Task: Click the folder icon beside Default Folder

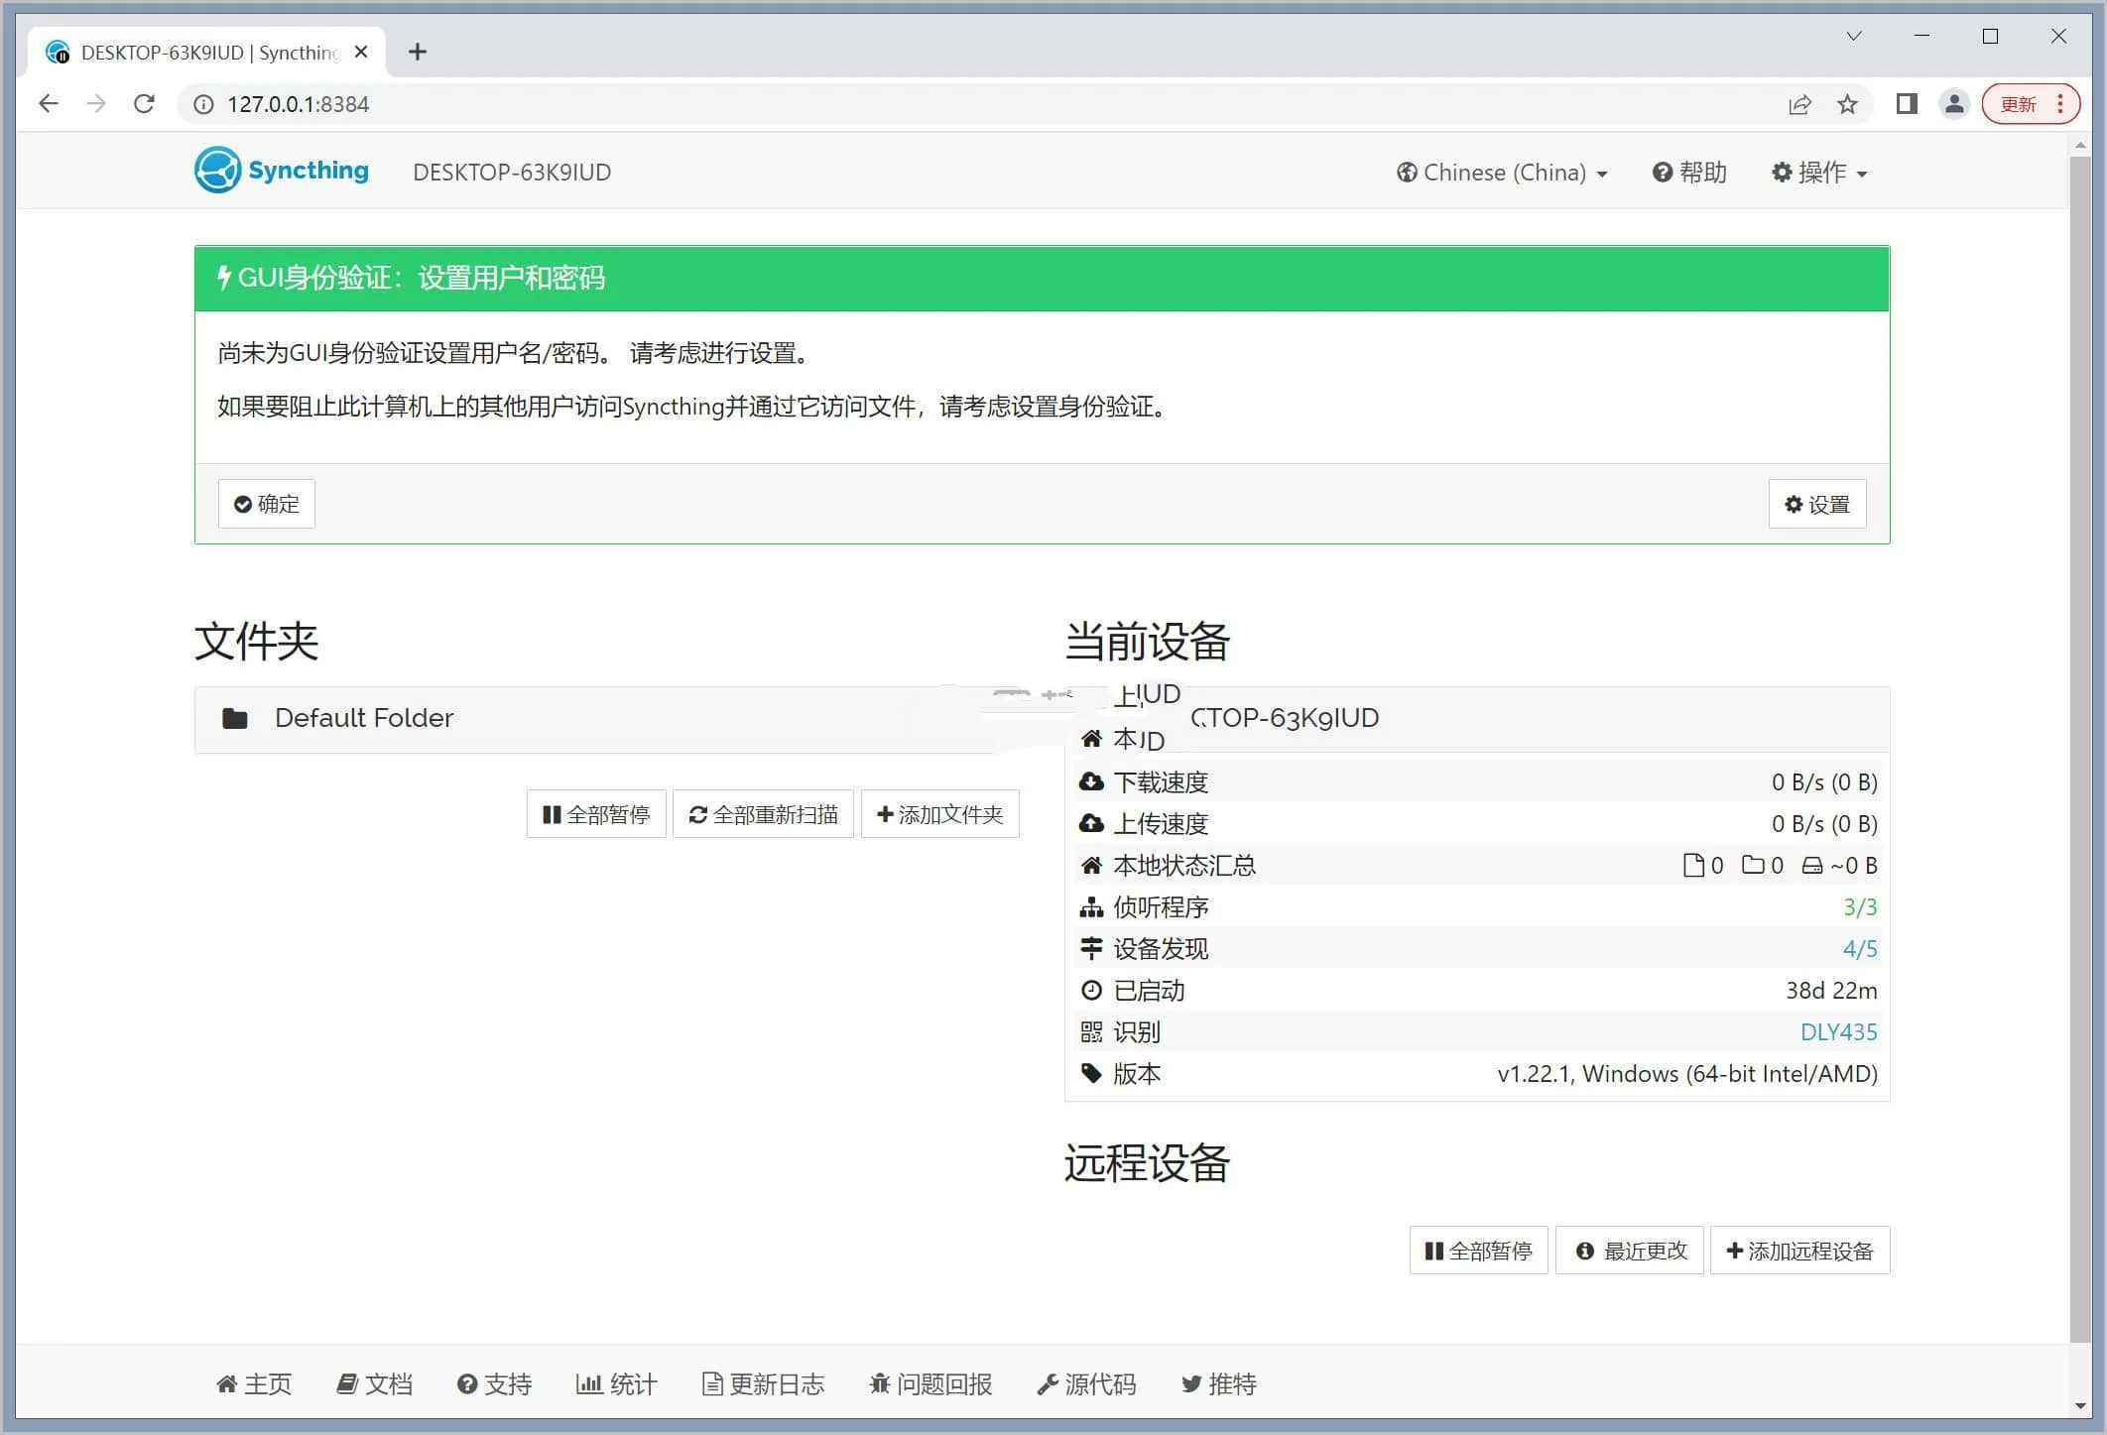Action: pos(235,718)
